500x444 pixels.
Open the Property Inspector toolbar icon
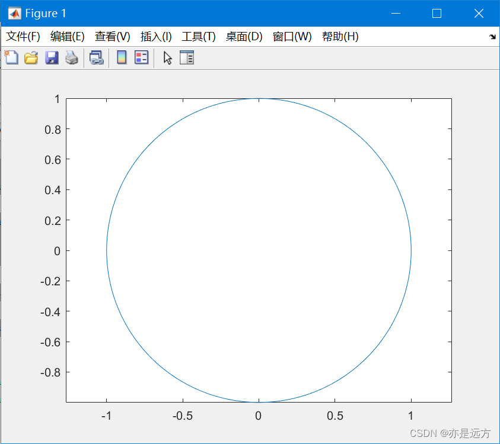(x=187, y=57)
